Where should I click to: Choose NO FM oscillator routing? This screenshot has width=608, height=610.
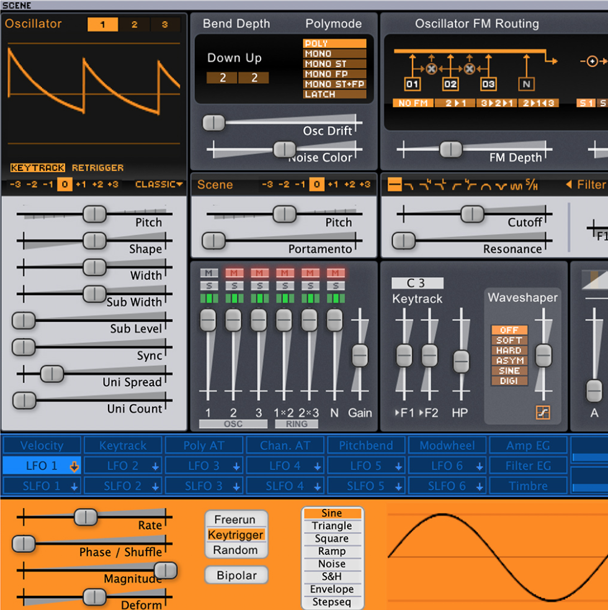pyautogui.click(x=413, y=103)
